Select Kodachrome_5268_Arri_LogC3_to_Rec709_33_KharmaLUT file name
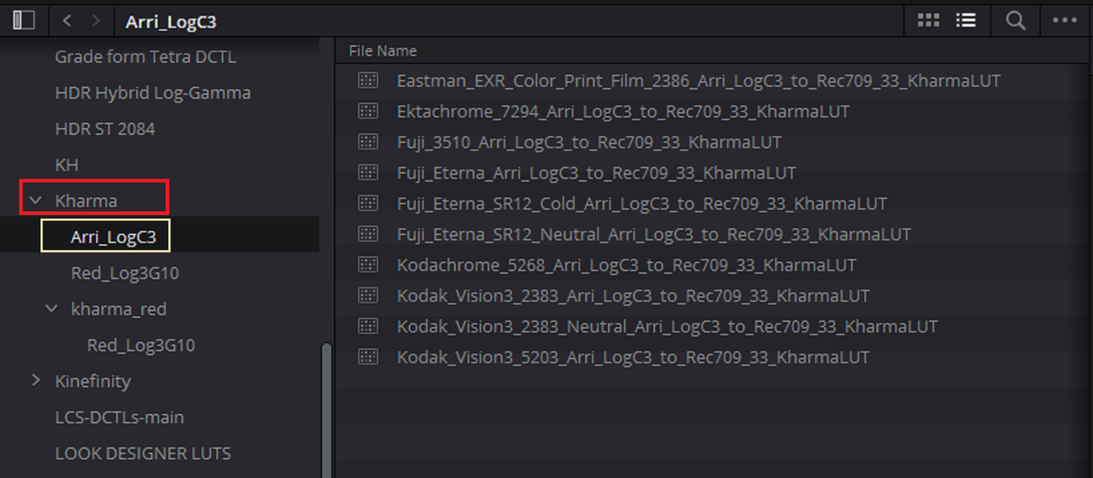 (x=627, y=265)
